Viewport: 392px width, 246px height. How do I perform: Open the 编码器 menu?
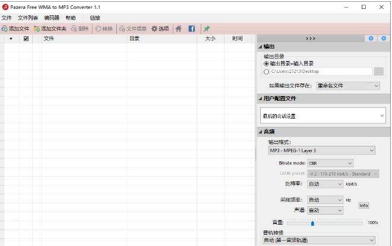[52, 18]
